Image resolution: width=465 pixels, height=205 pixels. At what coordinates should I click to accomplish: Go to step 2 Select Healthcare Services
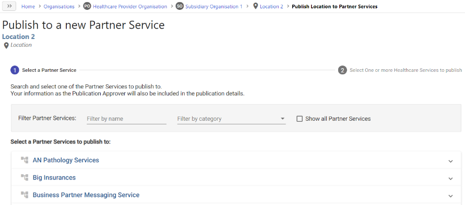400,70
